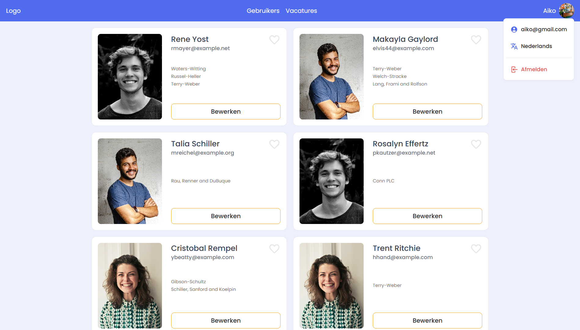Favorite Rene Yost with heart icon
580x330 pixels.
(274, 40)
